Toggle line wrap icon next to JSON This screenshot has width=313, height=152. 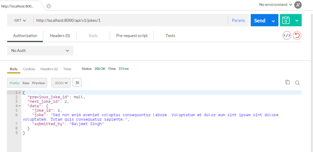click(77, 83)
